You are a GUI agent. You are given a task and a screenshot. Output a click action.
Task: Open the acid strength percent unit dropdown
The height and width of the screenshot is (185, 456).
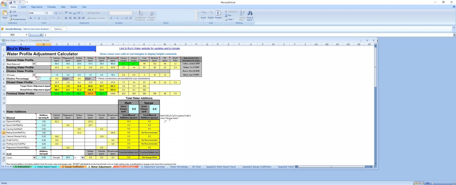tap(83, 157)
